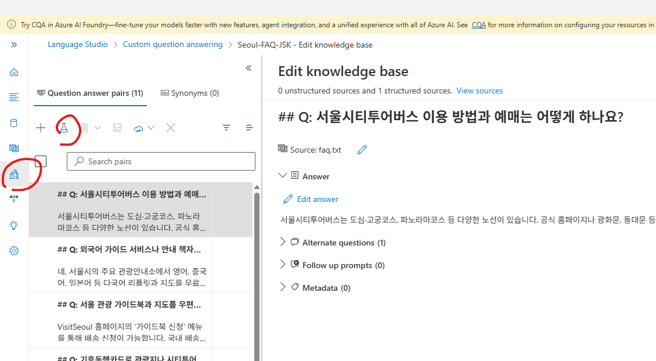Select the 서울시티투어버스 이용 방법 pair
The width and height of the screenshot is (656, 361).
(140, 210)
